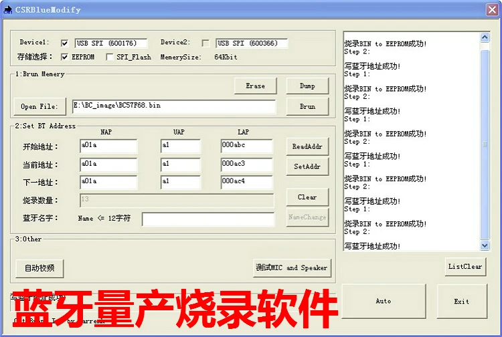
Task: Click the ReadAddr button
Action: 307,146
